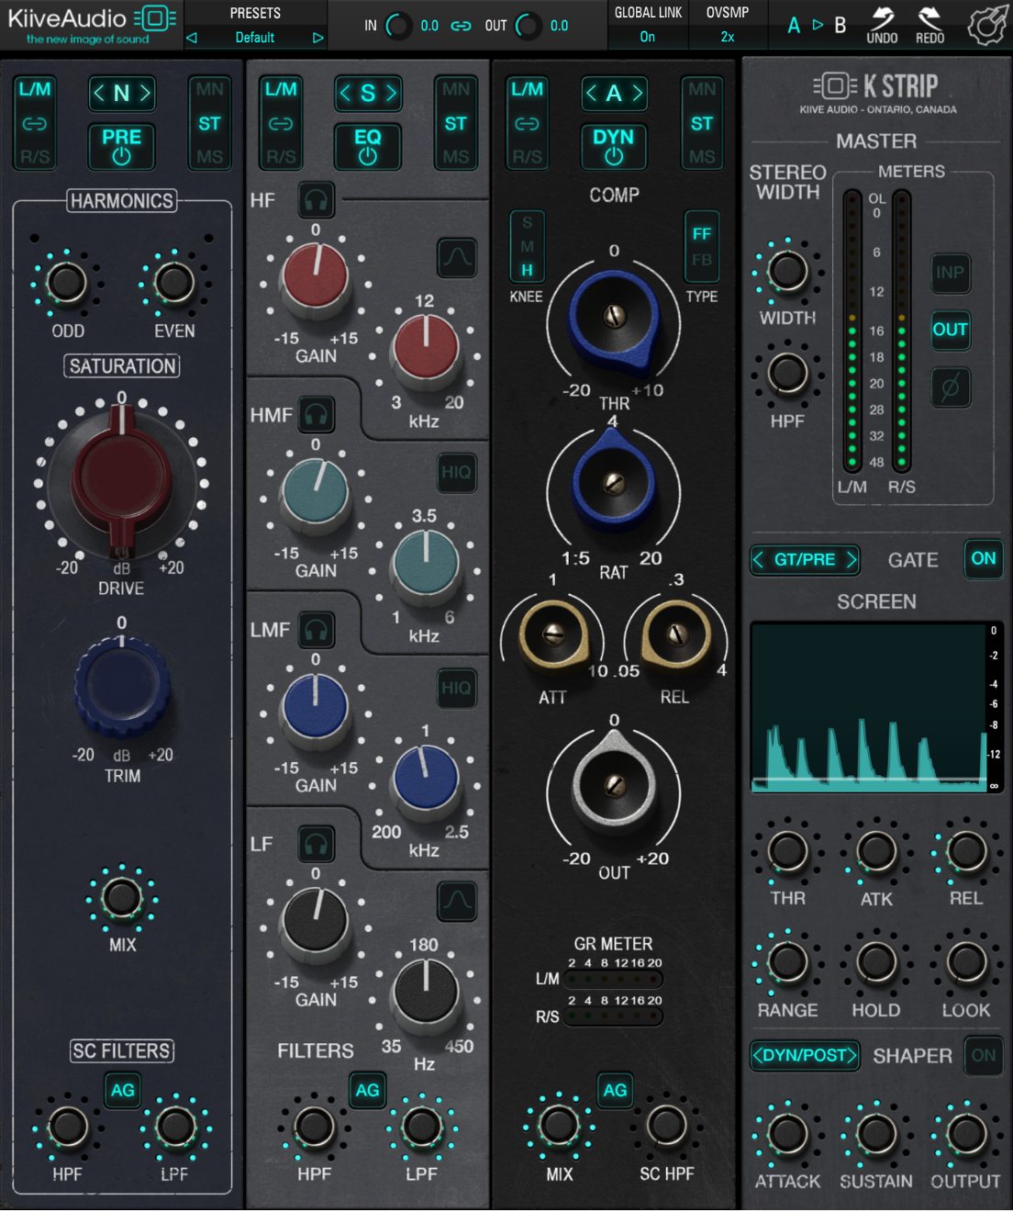Toggle the PRE module power button
Viewport: 1013px width, 1212px height.
(x=121, y=146)
